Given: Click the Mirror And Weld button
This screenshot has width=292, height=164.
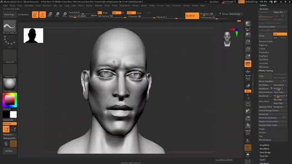Looking at the screenshot, I should (x=273, y=81).
